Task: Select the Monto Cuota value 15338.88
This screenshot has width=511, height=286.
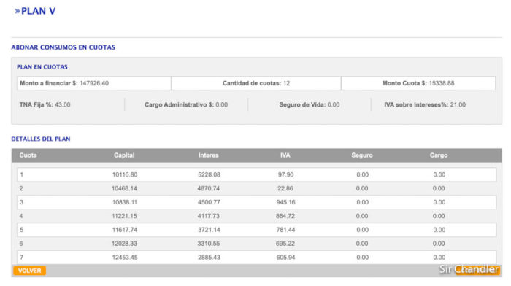Action: point(441,83)
